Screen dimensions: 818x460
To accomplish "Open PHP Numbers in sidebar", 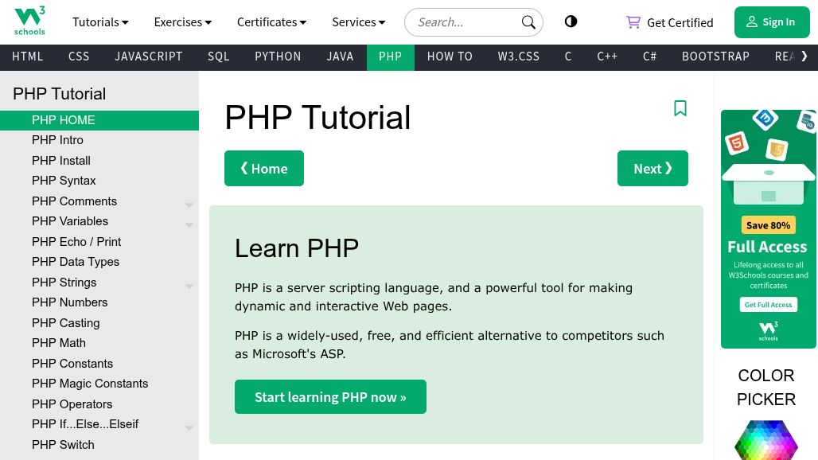I will [99, 302].
